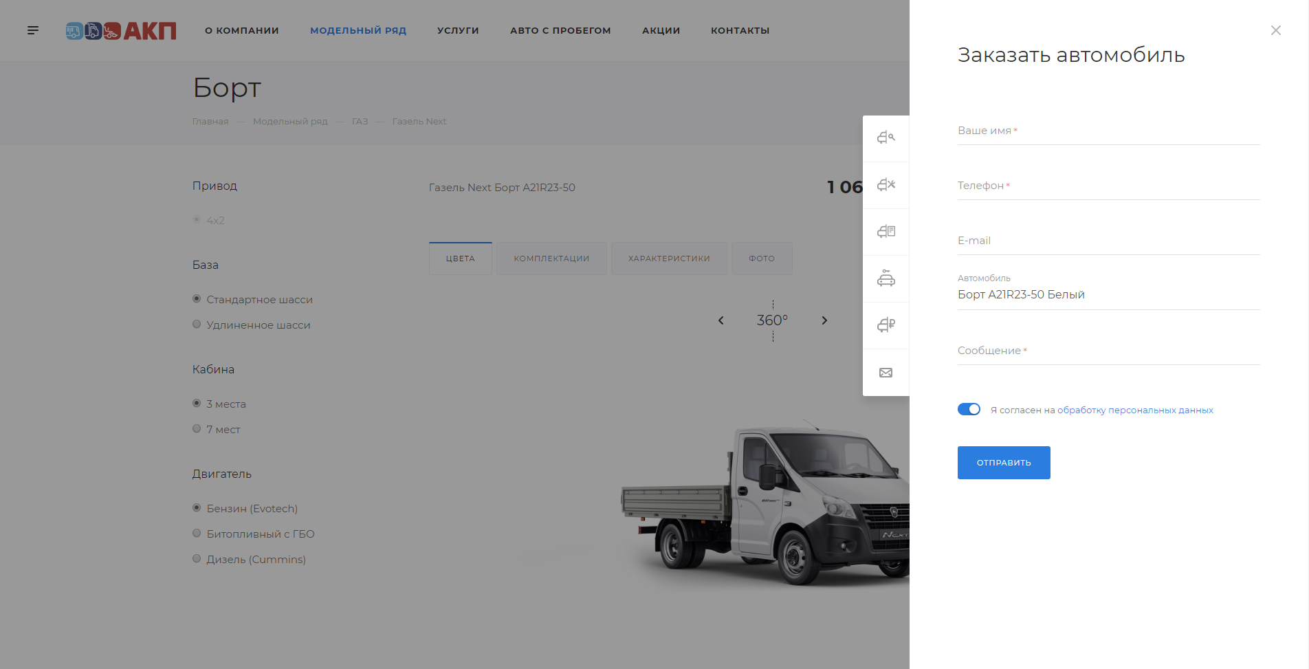Screen dimensions: 1309x669
Task: Go to Услуги menu item
Action: point(458,30)
